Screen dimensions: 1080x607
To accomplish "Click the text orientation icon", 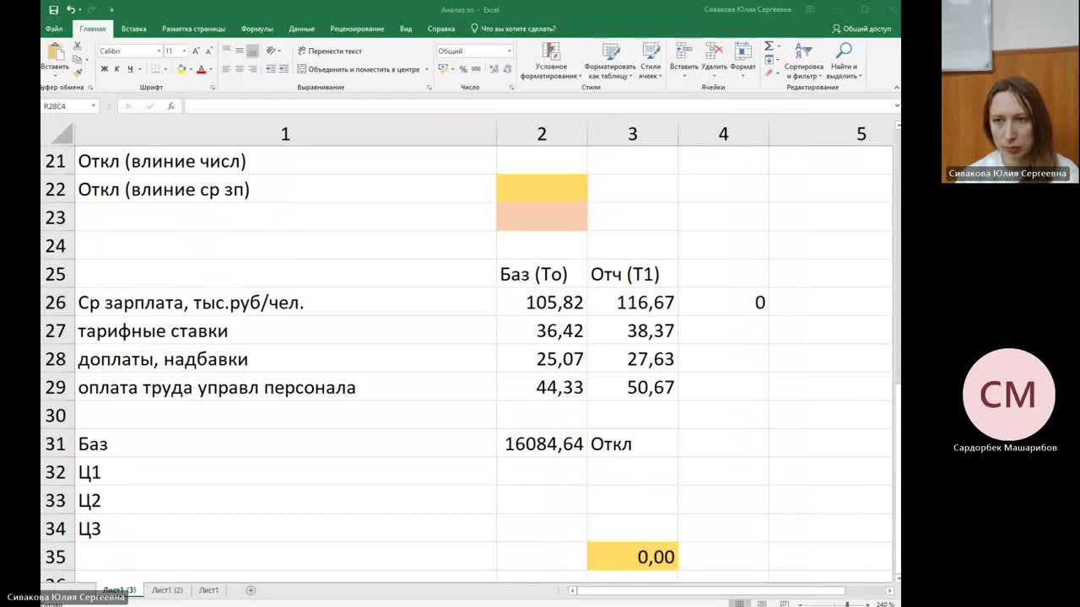I will click(x=272, y=51).
